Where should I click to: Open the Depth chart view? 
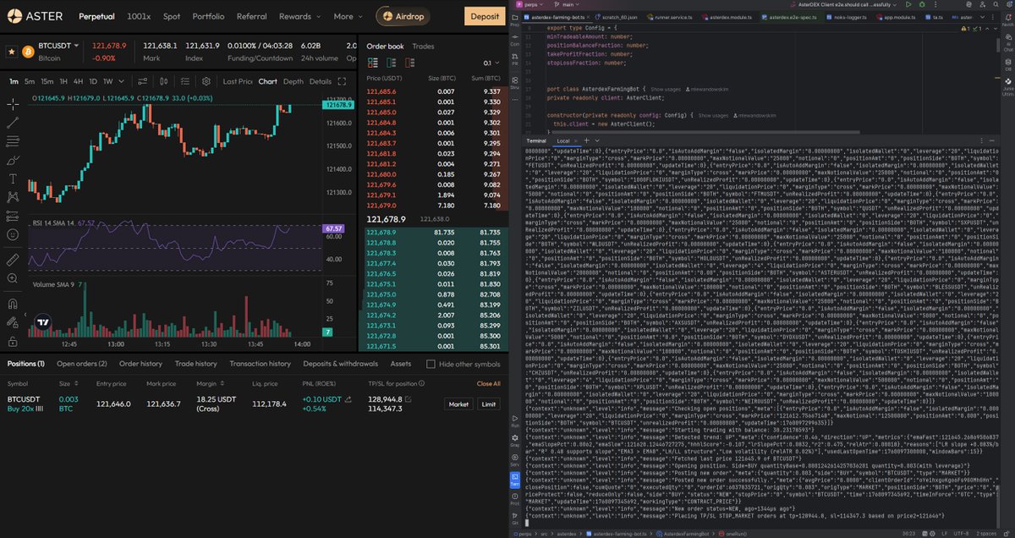point(293,81)
